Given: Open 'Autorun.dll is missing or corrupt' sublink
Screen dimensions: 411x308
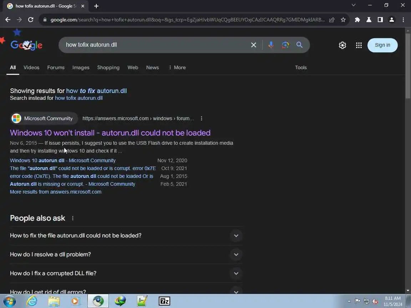Looking at the screenshot, I should click(x=73, y=184).
